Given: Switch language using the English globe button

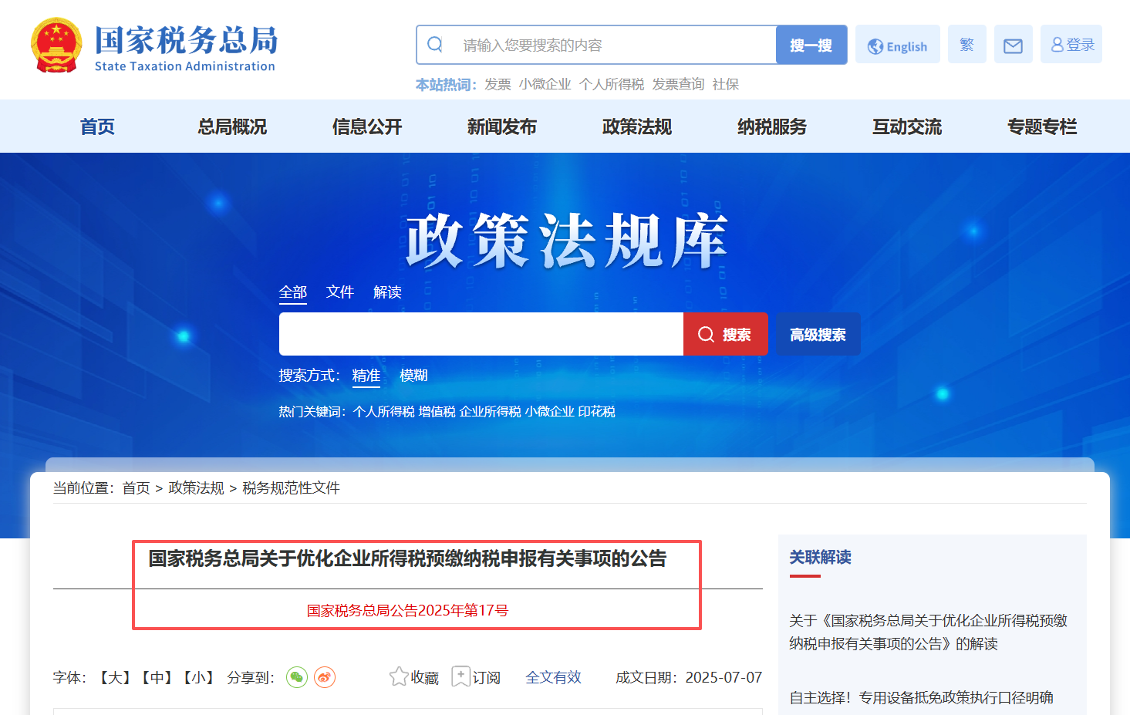Looking at the screenshot, I should [x=897, y=46].
